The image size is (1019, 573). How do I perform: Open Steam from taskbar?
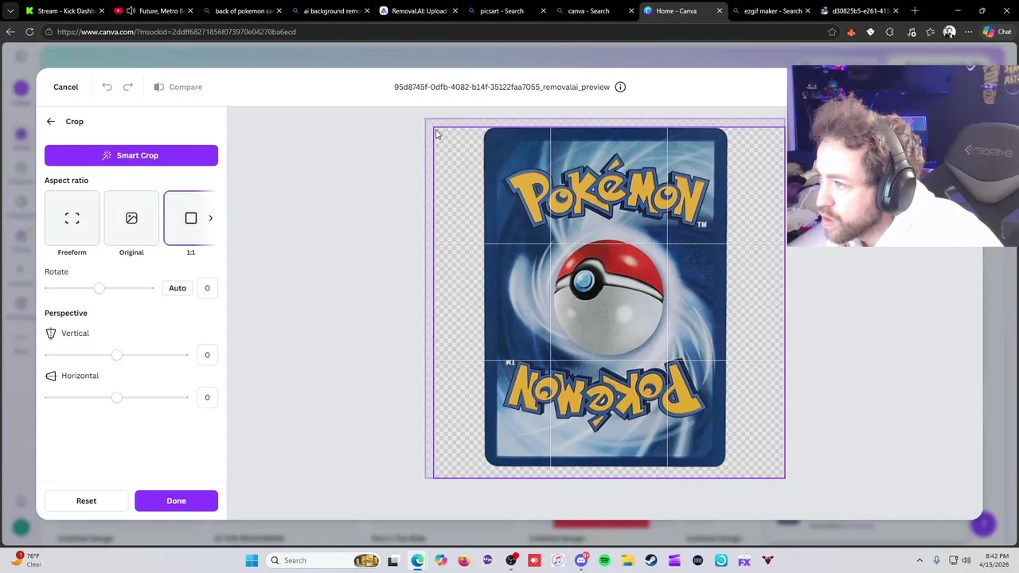tap(651, 560)
